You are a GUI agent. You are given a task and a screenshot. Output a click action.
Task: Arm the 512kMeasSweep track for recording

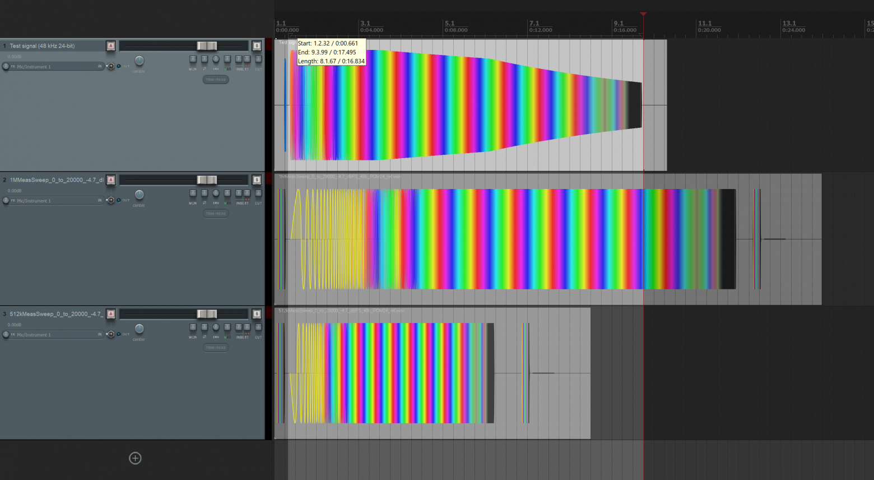click(111, 314)
